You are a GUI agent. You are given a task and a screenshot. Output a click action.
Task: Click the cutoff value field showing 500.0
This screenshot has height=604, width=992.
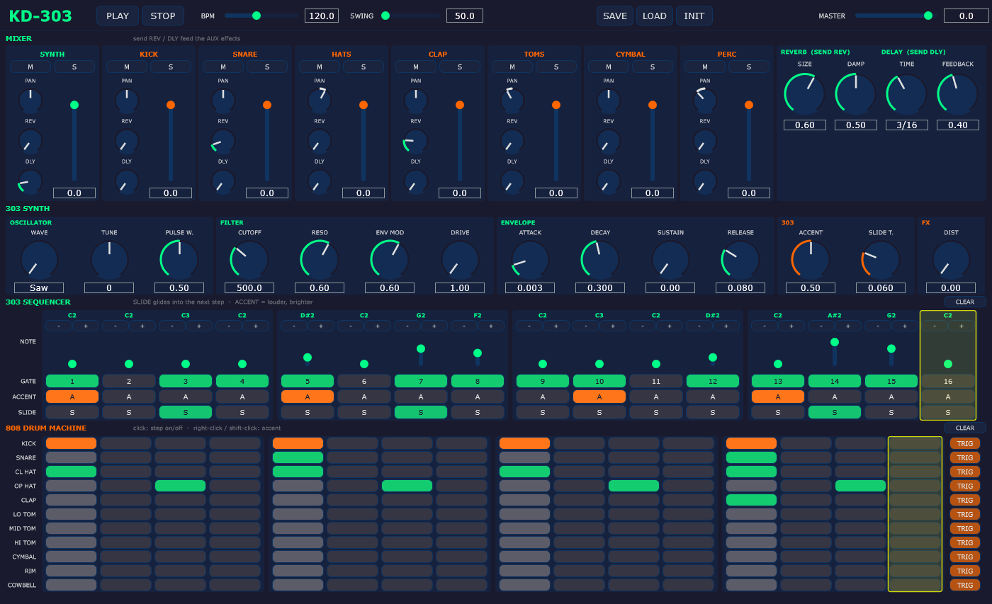249,288
